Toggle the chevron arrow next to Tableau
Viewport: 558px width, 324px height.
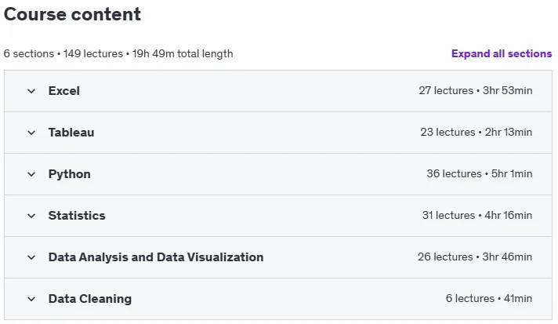pyautogui.click(x=31, y=133)
